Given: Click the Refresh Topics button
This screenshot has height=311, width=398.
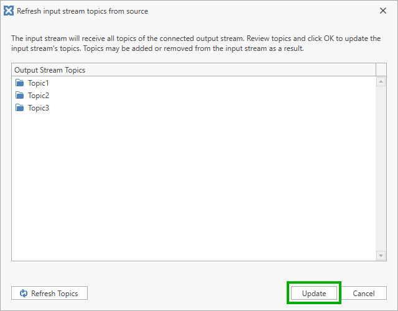Looking at the screenshot, I should (x=49, y=293).
